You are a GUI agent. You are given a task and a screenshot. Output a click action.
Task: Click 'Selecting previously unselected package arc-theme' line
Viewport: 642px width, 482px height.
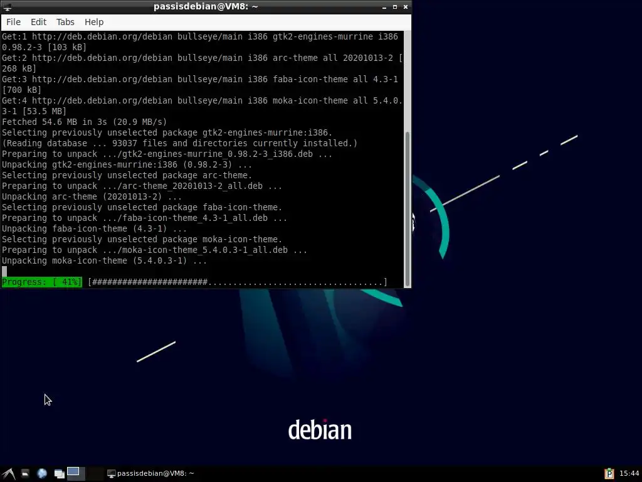click(x=127, y=176)
